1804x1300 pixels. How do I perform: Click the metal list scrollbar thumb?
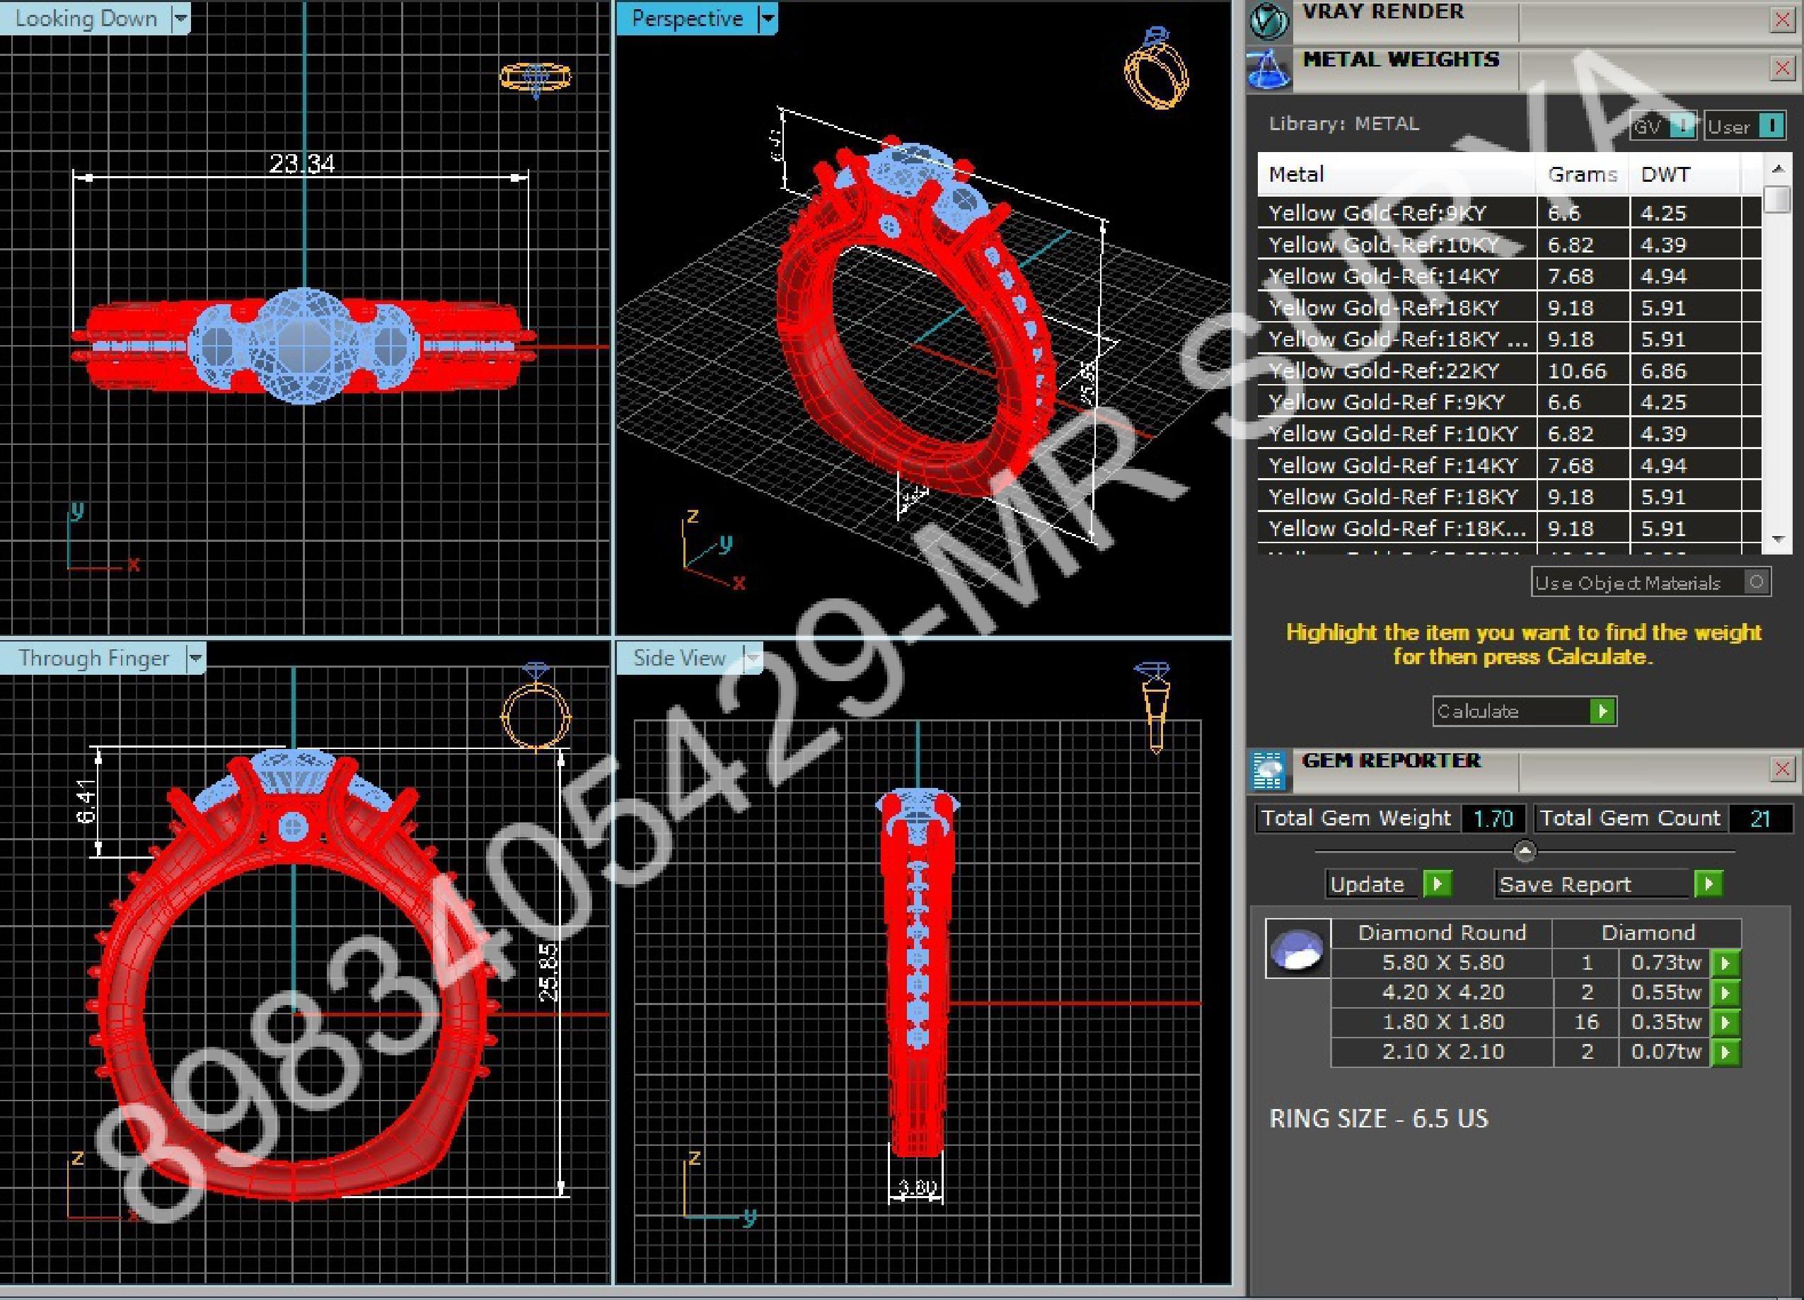[x=1777, y=199]
